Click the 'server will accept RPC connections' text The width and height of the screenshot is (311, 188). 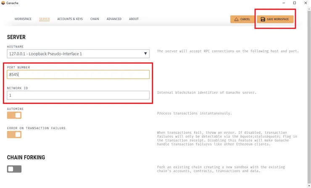[228, 51]
